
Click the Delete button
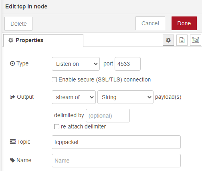click(18, 24)
